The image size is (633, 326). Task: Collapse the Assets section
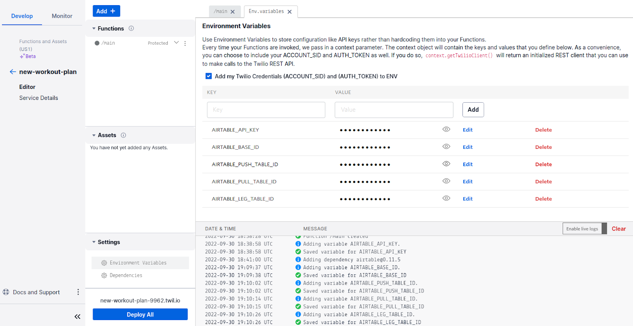pyautogui.click(x=94, y=135)
